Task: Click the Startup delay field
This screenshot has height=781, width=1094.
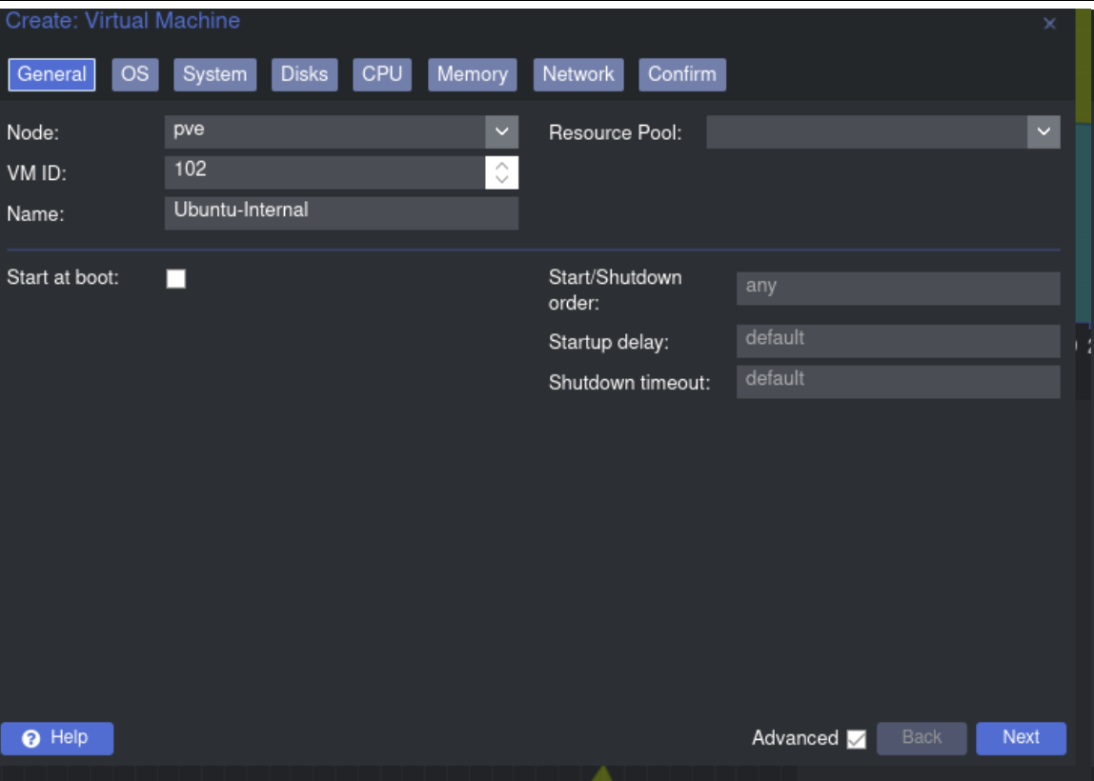Action: tap(898, 340)
